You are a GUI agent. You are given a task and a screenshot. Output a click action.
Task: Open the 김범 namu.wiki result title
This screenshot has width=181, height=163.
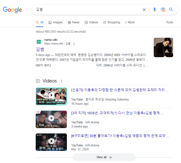pos(40,49)
